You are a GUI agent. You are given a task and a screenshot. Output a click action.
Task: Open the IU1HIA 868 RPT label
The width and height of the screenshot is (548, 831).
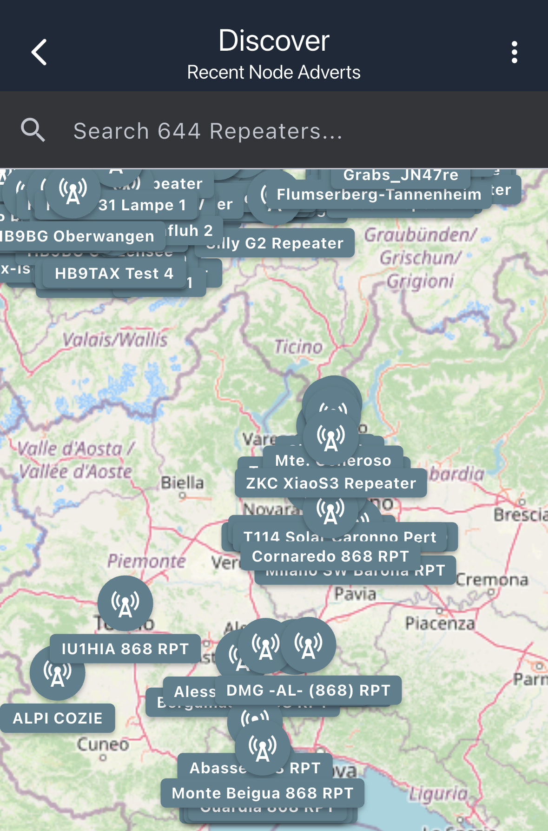(125, 649)
